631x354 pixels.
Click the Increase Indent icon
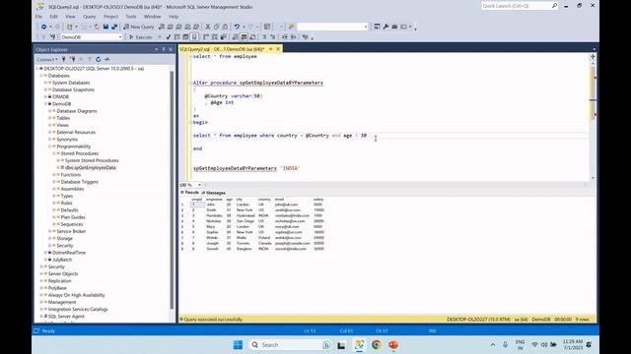click(x=294, y=37)
